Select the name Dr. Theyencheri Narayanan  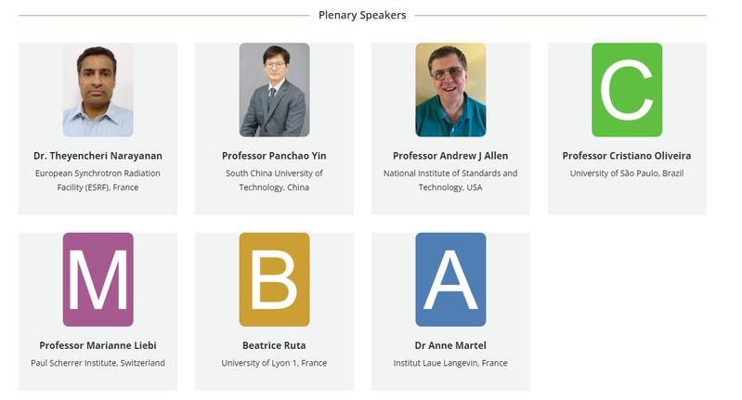coord(98,156)
